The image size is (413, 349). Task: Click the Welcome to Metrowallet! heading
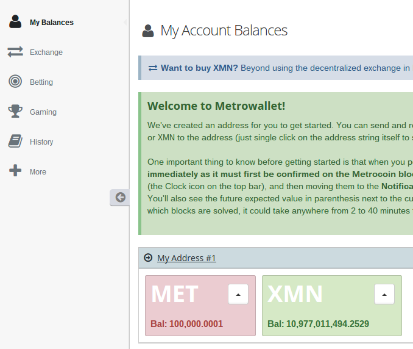(216, 106)
